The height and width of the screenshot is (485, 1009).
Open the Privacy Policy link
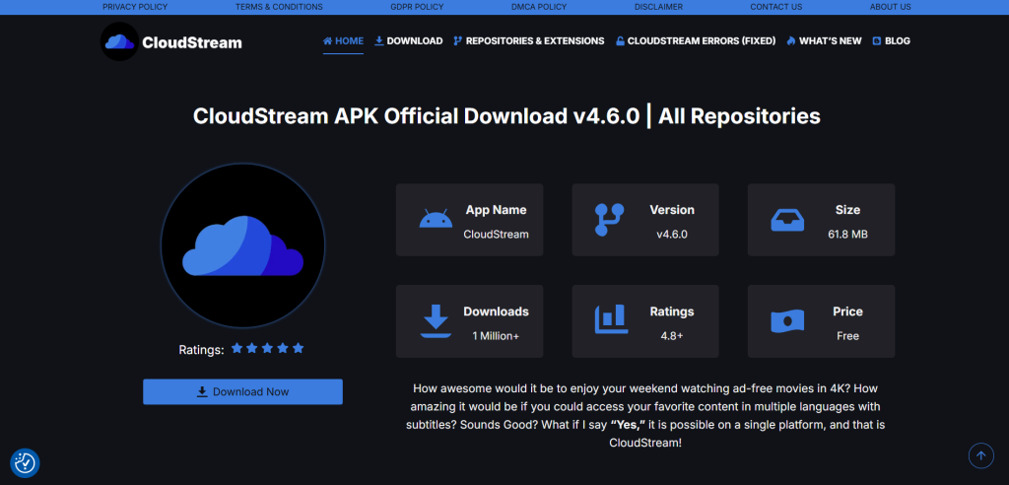click(135, 7)
